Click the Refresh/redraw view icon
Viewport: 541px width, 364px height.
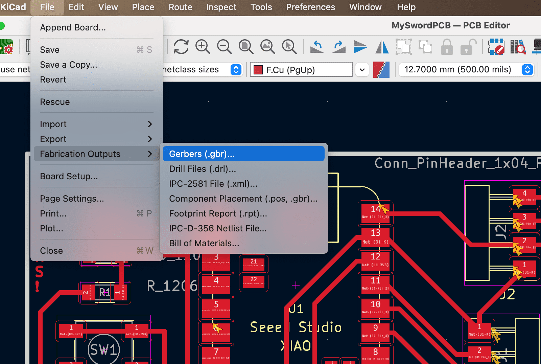click(181, 47)
